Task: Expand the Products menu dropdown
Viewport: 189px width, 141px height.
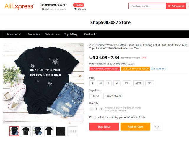Action: 34,34
